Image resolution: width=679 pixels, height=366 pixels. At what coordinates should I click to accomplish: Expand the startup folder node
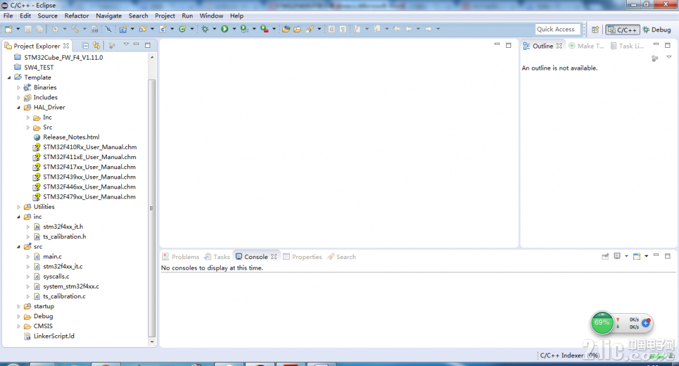pyautogui.click(x=19, y=306)
